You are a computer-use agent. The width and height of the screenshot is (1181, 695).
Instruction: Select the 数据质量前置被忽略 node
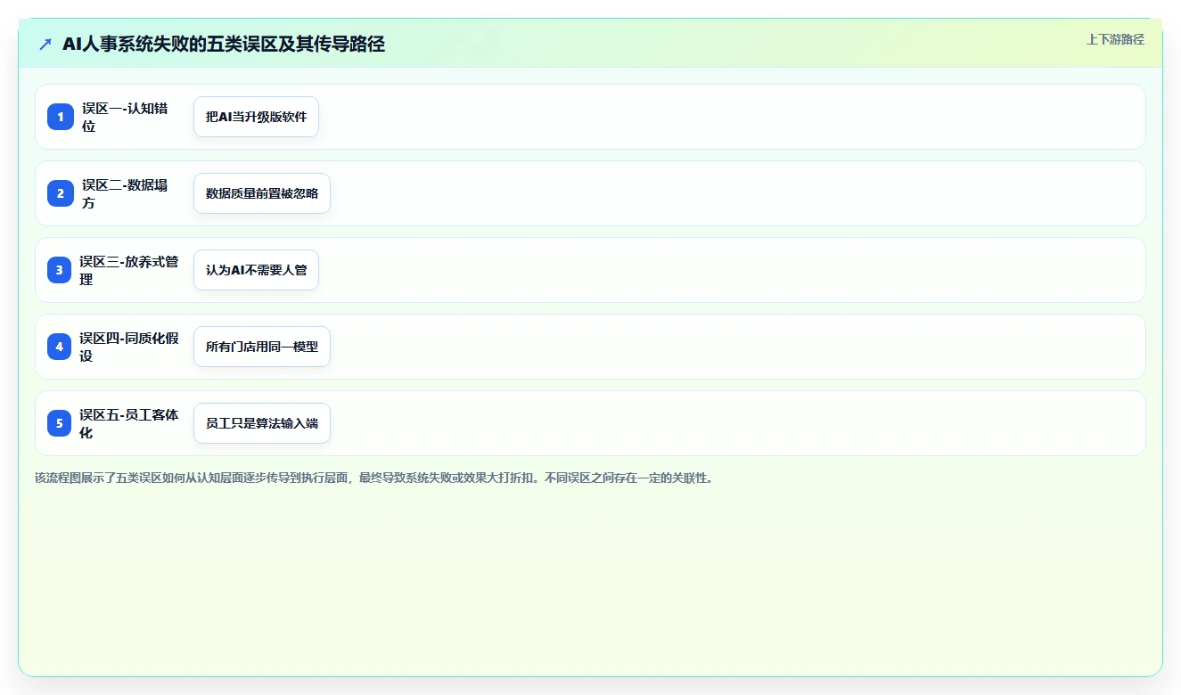[x=262, y=193]
